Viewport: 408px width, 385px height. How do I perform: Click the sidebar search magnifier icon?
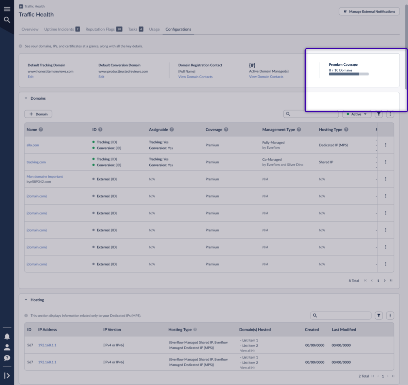click(7, 20)
